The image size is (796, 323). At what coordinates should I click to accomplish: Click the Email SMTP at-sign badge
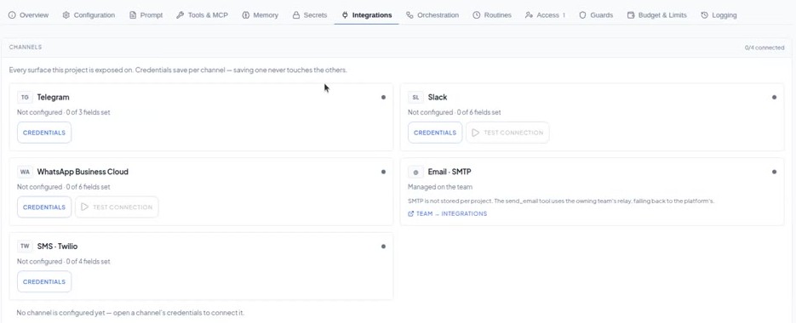(x=415, y=172)
